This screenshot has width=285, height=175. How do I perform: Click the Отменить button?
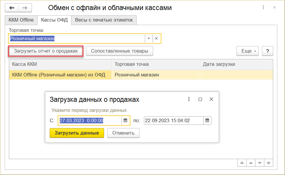click(x=123, y=133)
